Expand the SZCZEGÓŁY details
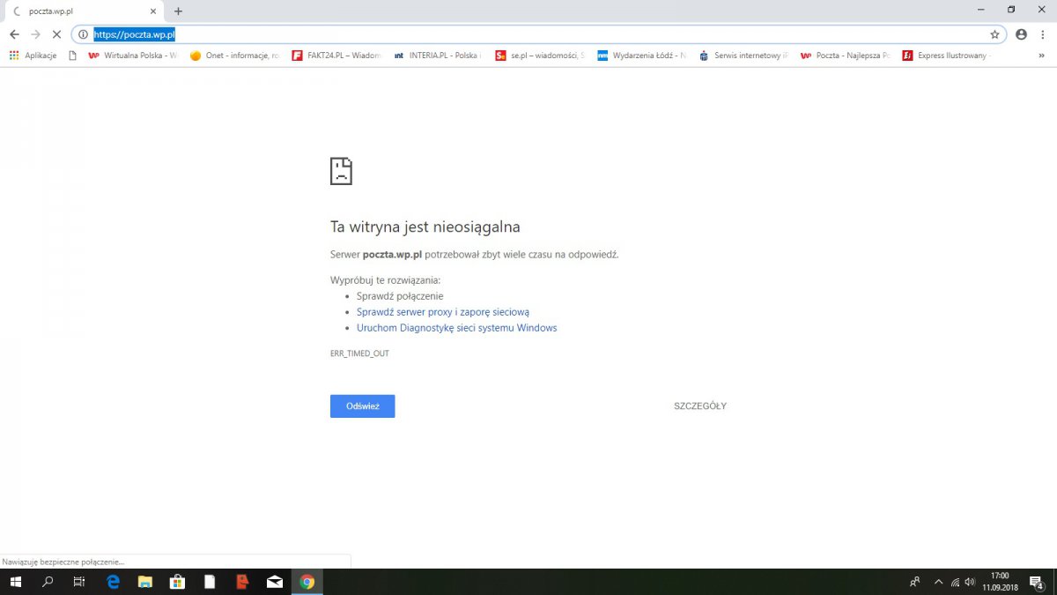Screen dimensions: 1057x595 coord(700,406)
